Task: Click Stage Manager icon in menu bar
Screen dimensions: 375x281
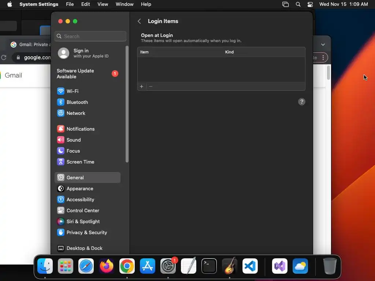Action: (286, 4)
